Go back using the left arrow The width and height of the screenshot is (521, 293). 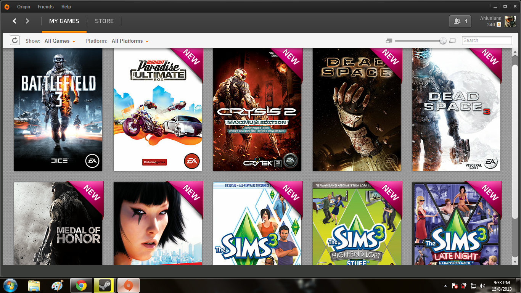point(14,21)
